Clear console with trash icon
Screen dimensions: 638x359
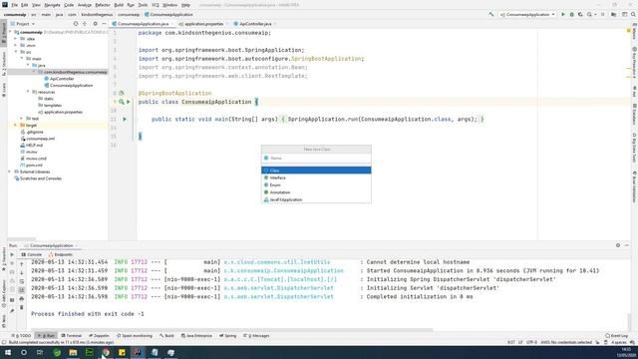pos(22,307)
